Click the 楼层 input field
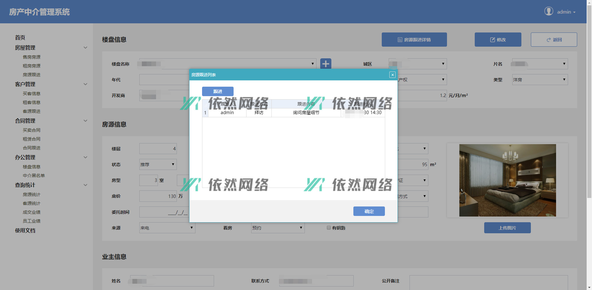Image resolution: width=592 pixels, height=290 pixels. 158,148
